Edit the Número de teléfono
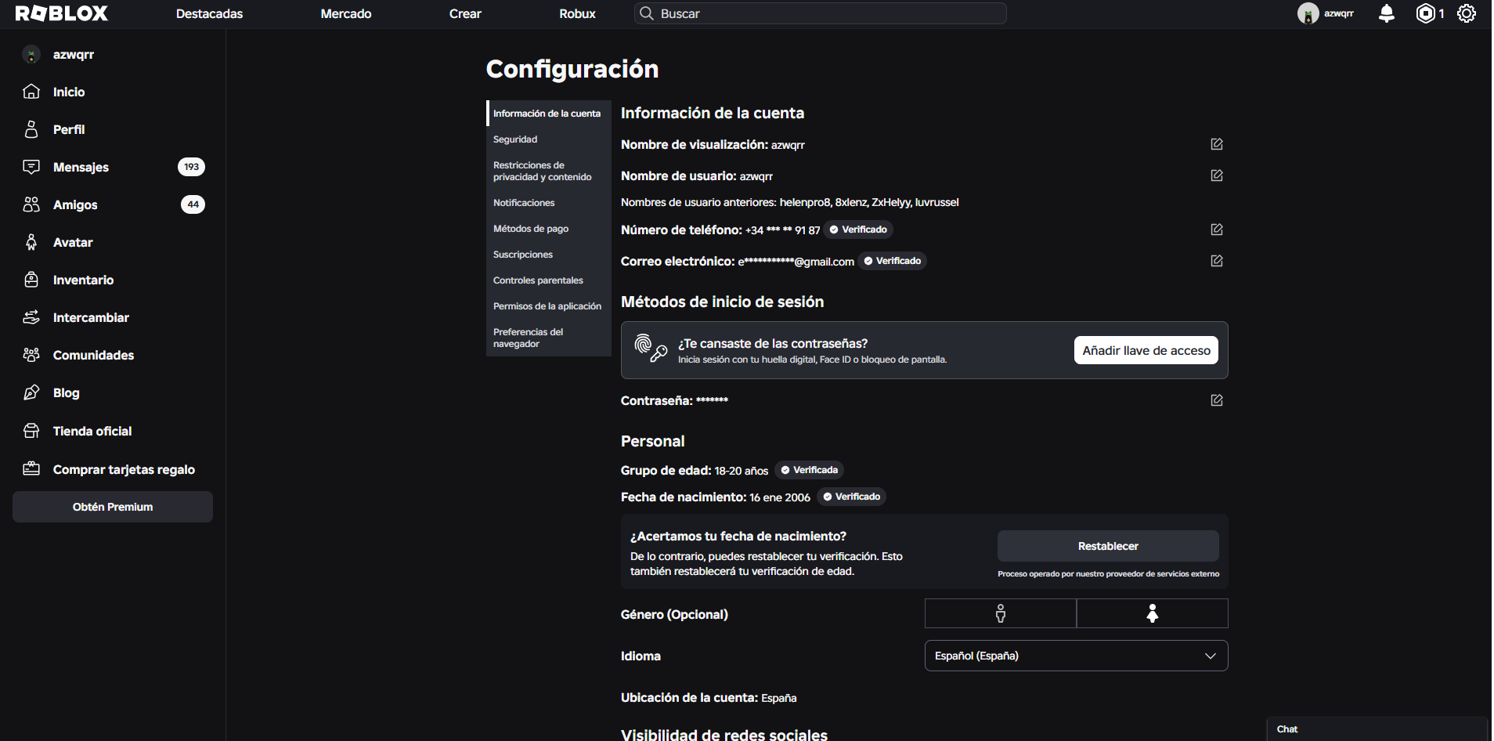 (1217, 230)
